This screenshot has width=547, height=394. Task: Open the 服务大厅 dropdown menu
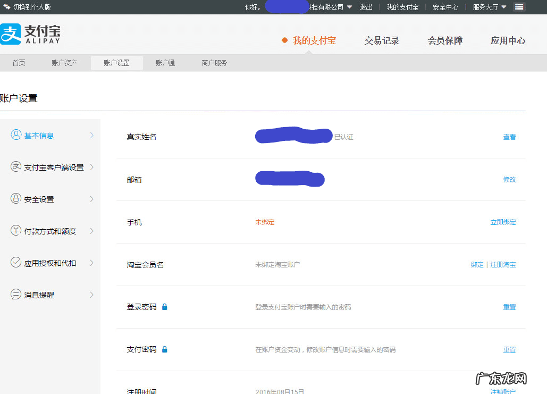click(489, 7)
